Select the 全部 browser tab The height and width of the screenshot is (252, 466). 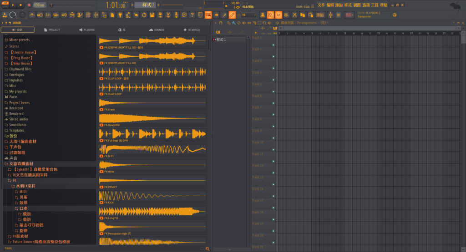(18, 30)
